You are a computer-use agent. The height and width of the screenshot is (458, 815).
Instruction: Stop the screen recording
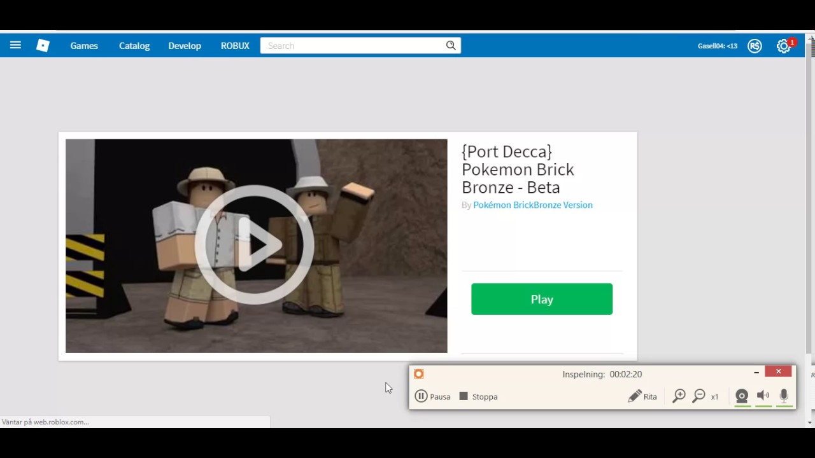pos(478,396)
